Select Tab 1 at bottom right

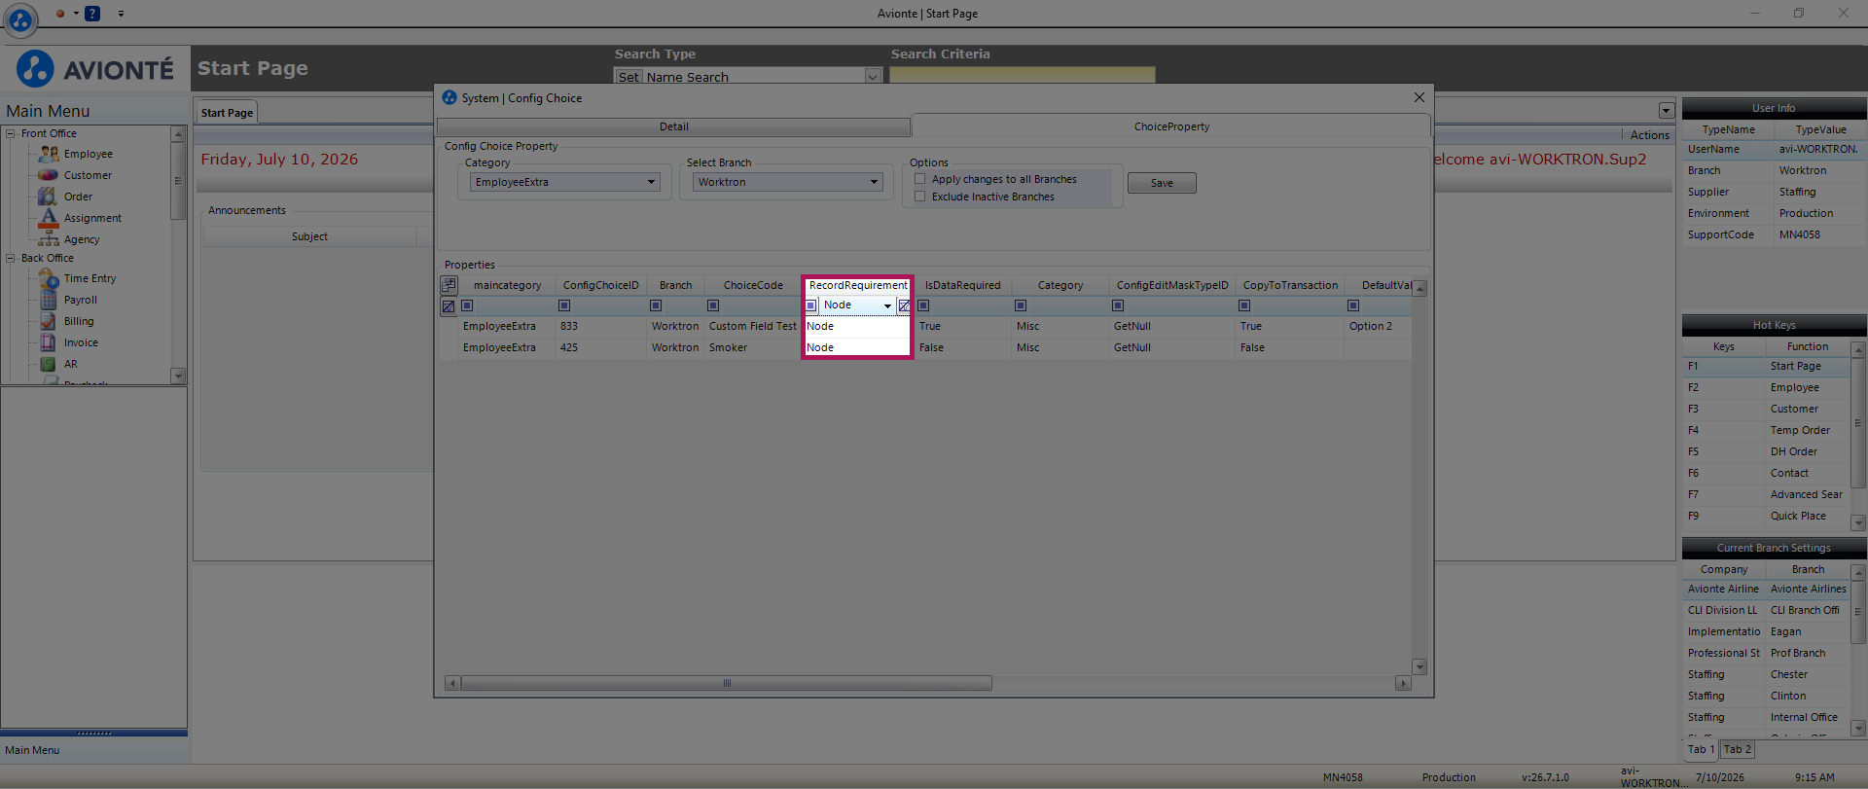coord(1702,749)
